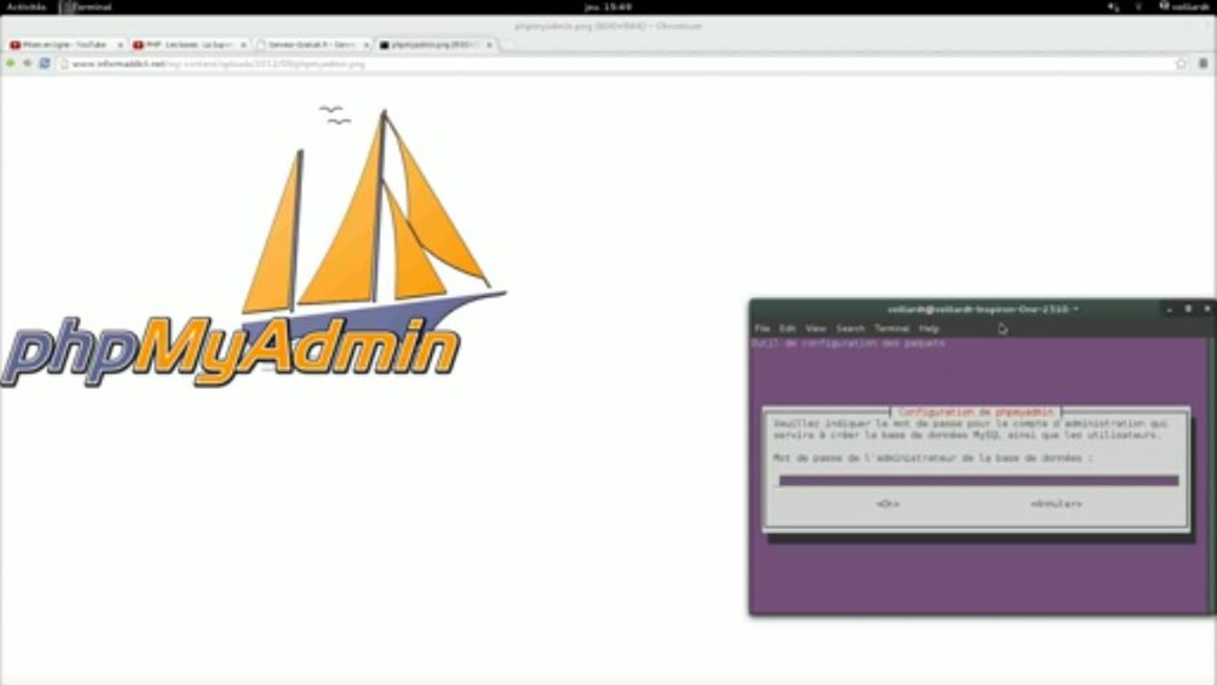
Task: Open the user menu in top bar
Action: 1184,7
